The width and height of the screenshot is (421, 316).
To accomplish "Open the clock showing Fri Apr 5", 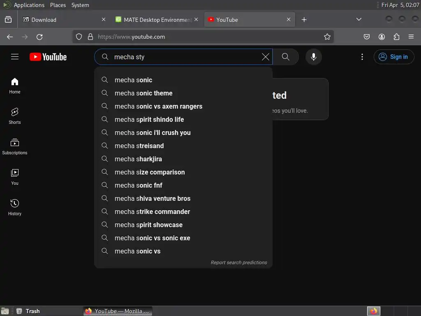I will click(x=400, y=5).
